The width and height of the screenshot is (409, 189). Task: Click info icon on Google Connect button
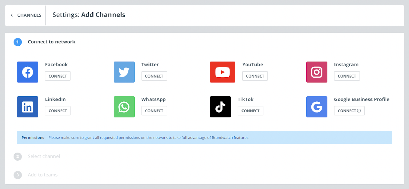[359, 111]
